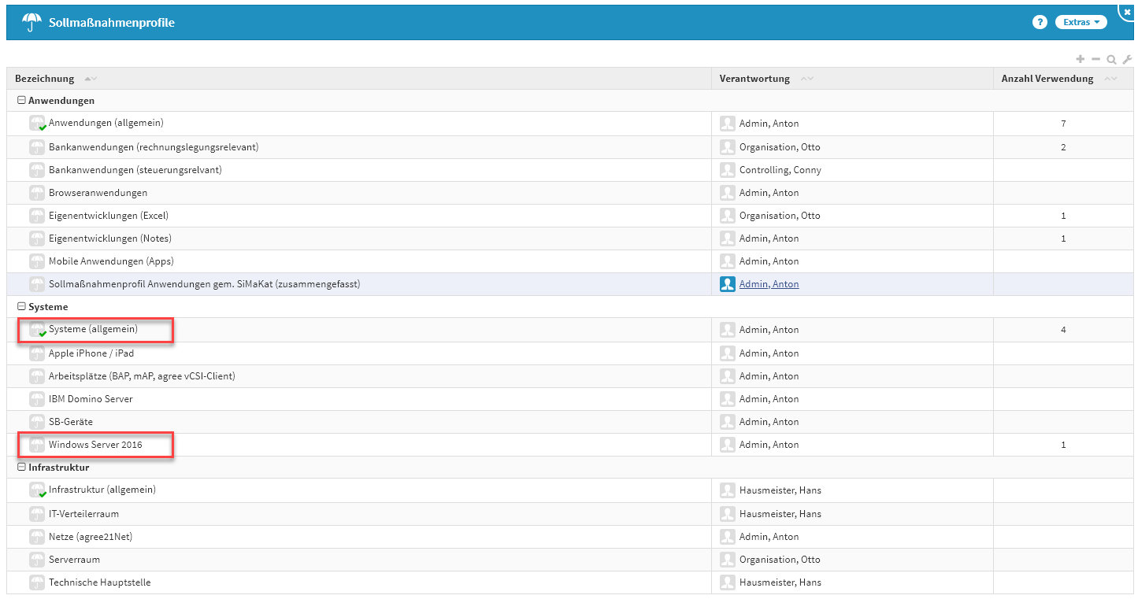Click Hausmeister, Hans in Technische Hauptstelle row
The width and height of the screenshot is (1138, 599).
click(780, 582)
